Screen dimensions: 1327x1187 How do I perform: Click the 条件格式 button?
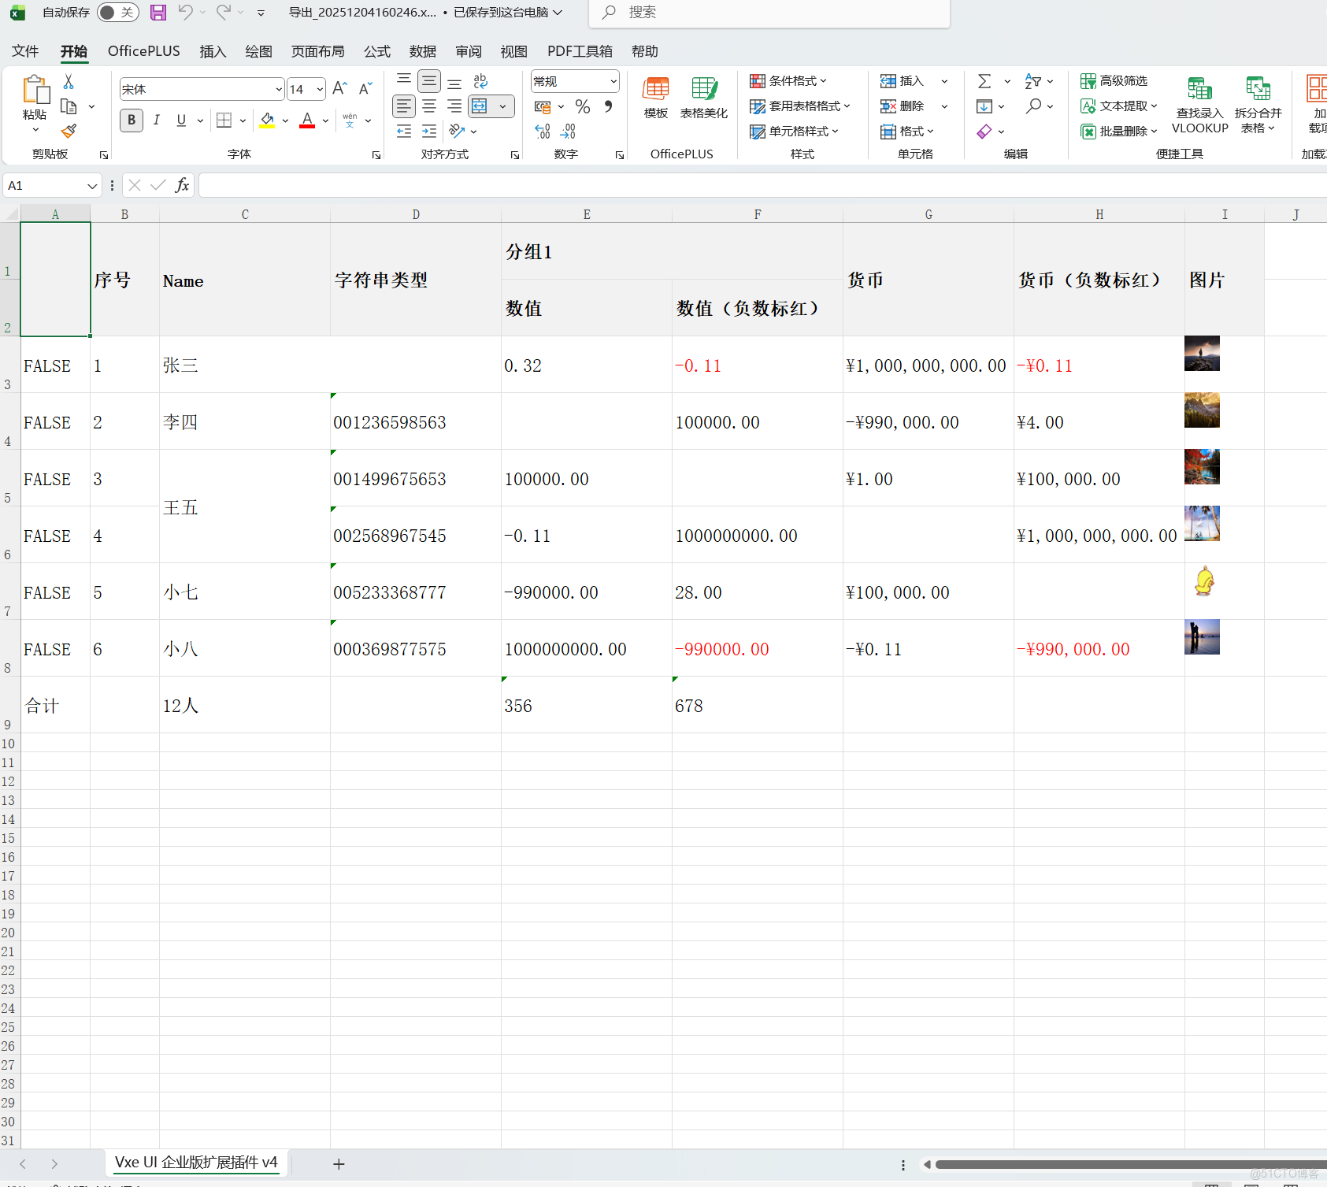click(x=788, y=81)
